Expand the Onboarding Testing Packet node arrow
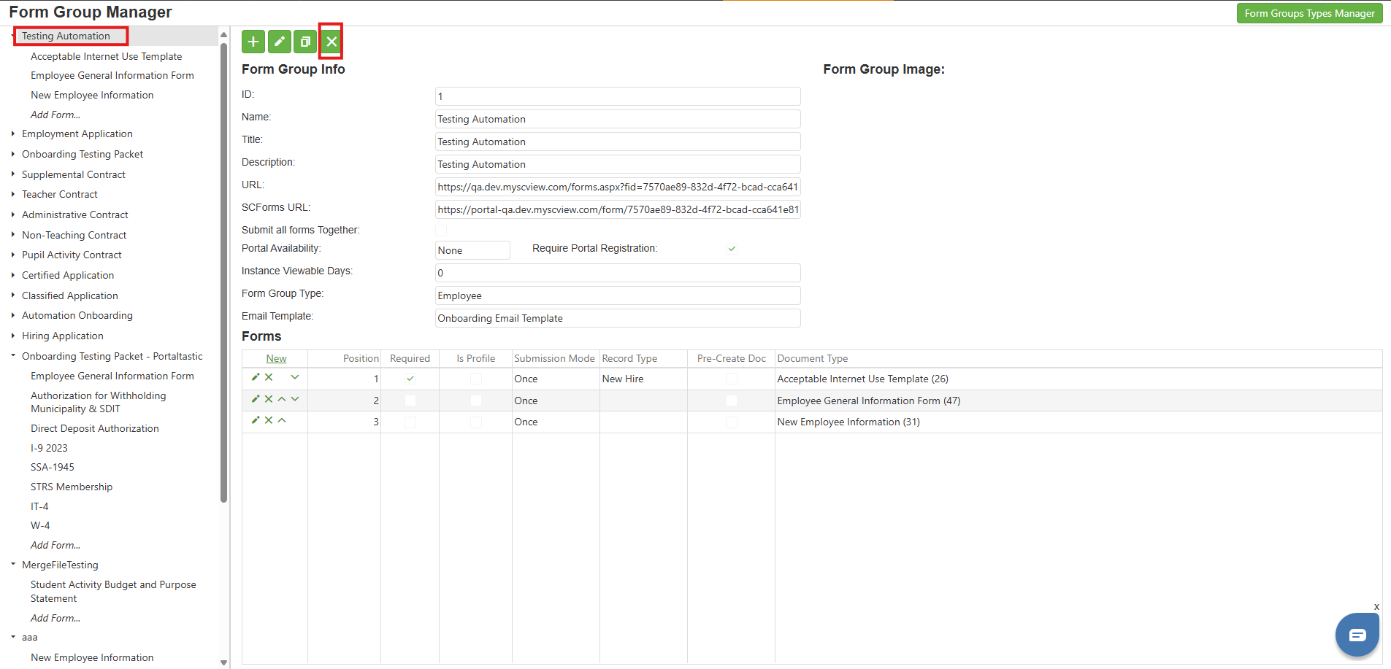 coord(13,154)
